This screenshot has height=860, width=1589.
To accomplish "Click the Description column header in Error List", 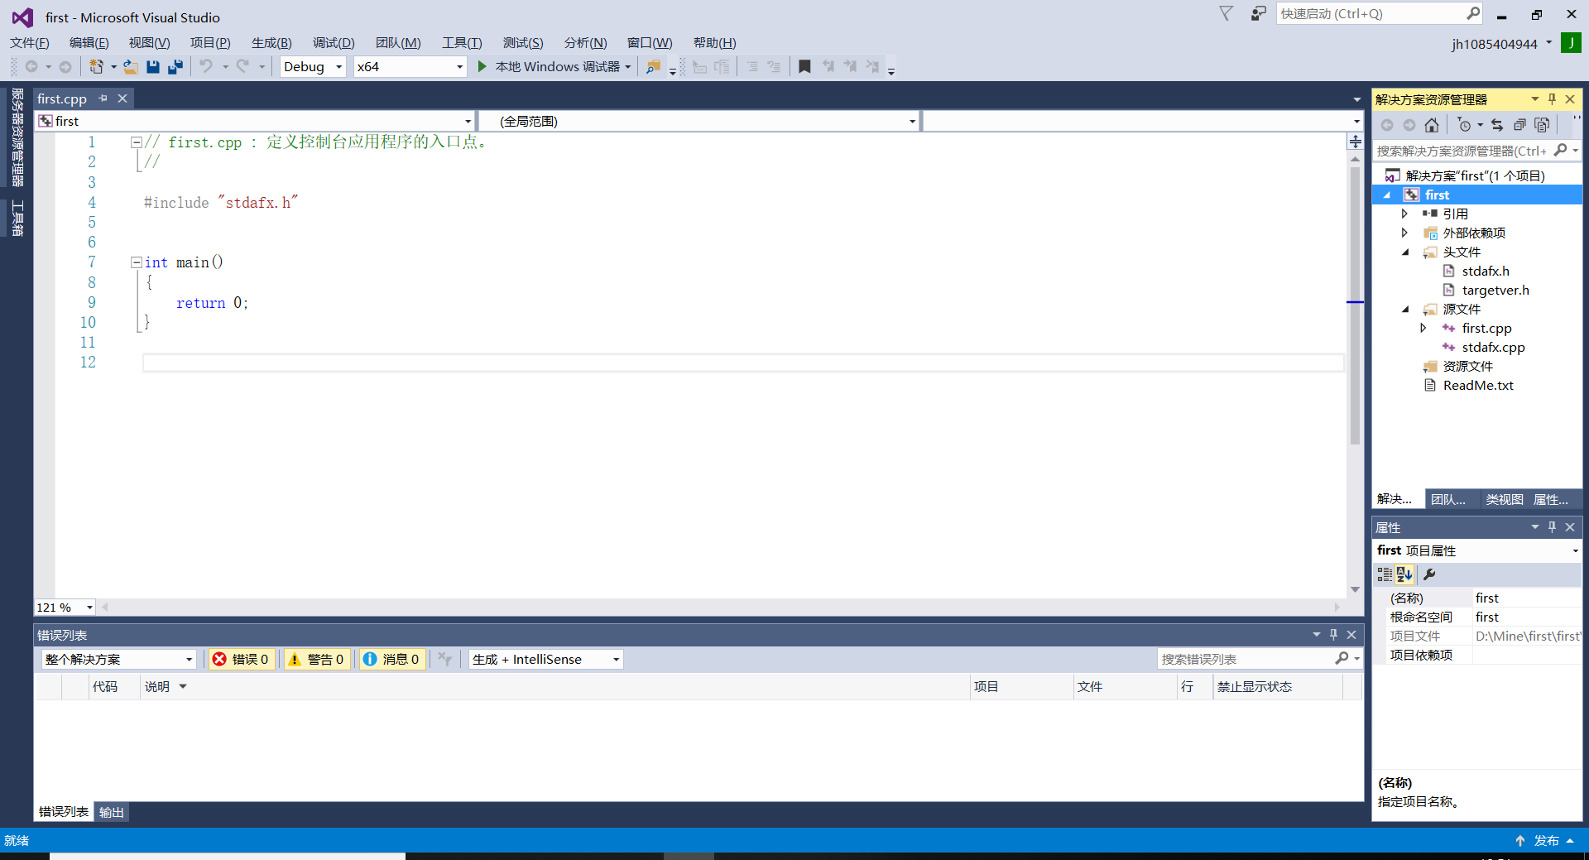I will click(x=156, y=686).
